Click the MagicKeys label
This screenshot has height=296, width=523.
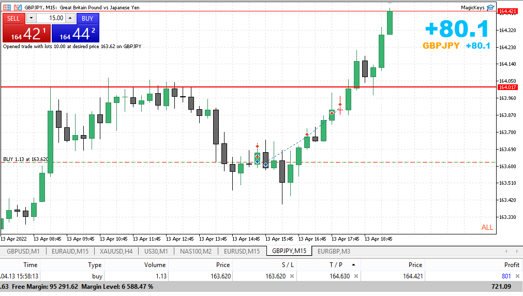[473, 7]
